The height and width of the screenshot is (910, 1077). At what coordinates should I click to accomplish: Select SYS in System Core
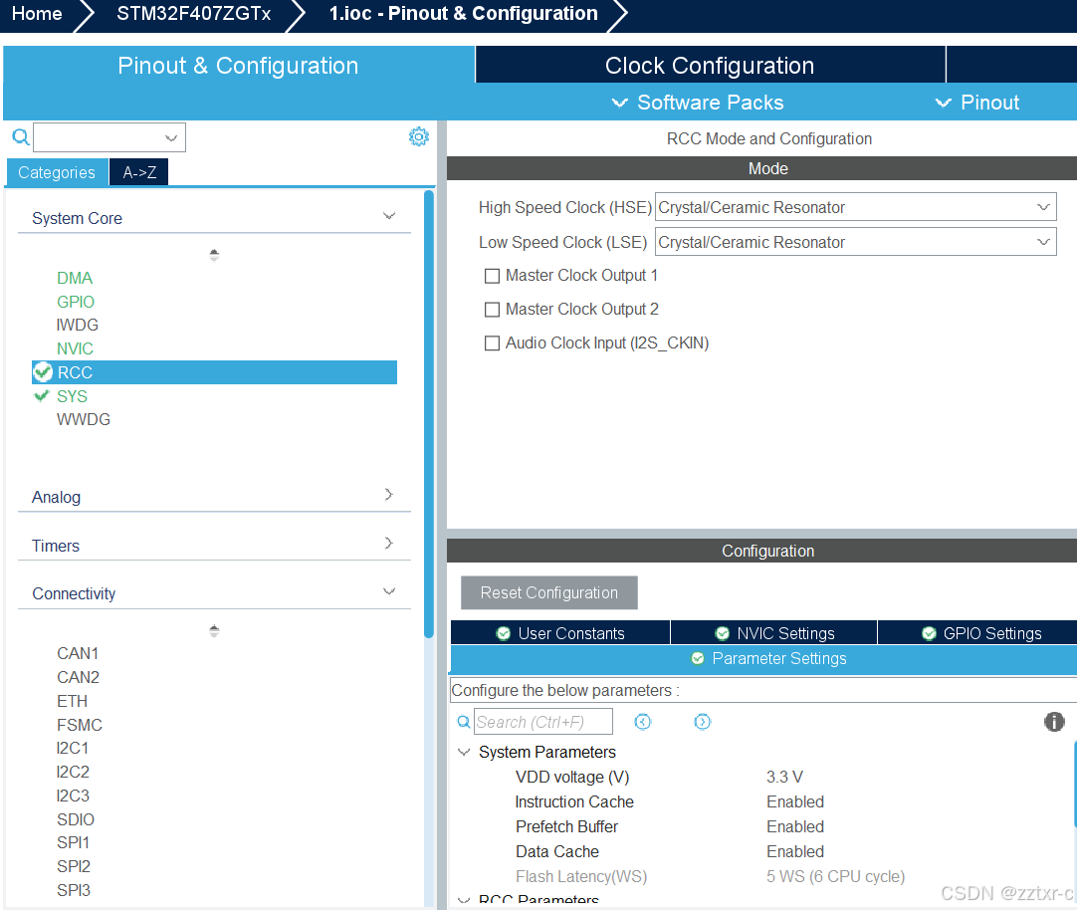click(72, 396)
